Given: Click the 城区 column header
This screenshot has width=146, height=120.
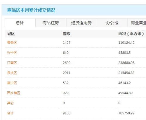Looking at the screenshot, I should pos(11,34).
